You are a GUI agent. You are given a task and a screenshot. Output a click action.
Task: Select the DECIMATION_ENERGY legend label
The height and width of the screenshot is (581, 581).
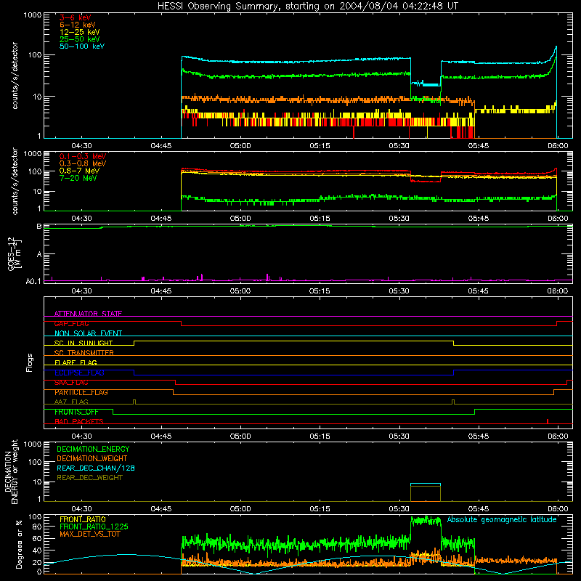coord(93,449)
